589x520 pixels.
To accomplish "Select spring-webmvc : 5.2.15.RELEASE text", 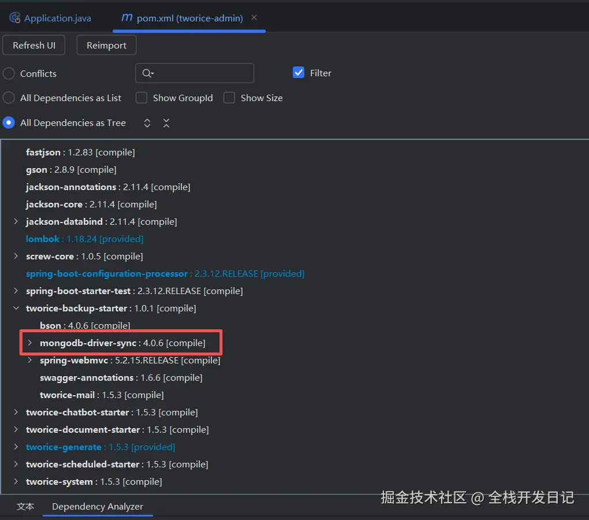I will [130, 360].
